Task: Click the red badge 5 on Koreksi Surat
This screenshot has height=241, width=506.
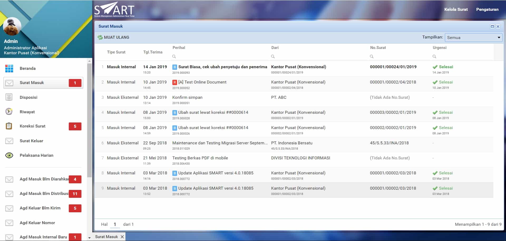Action: [x=75, y=126]
